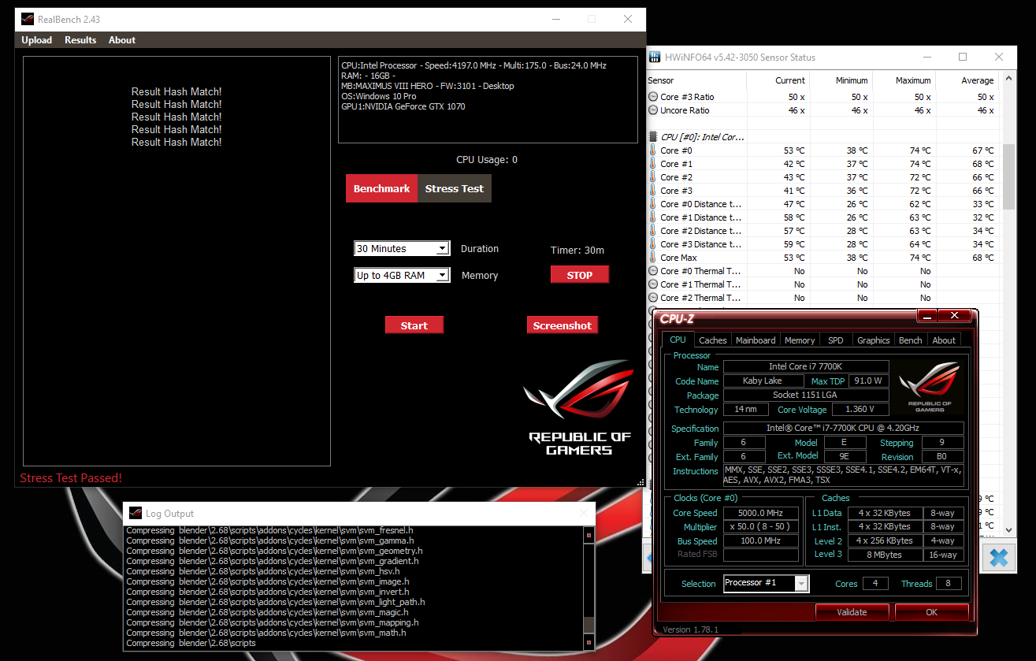Image resolution: width=1036 pixels, height=661 pixels.
Task: Switch to the Memory tab in CPU-Z
Action: [800, 340]
